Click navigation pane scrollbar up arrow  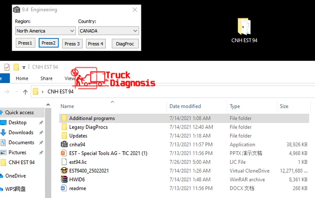pyautogui.click(x=48, y=105)
